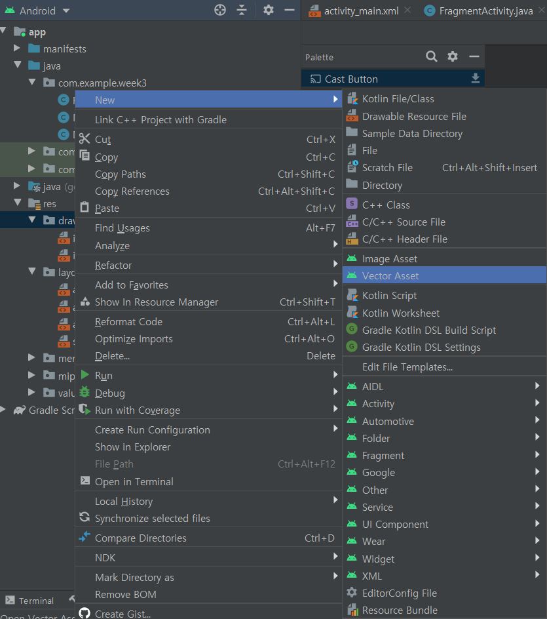Create a new Drawable Resource File
Image resolution: width=547 pixels, height=619 pixels.
pyautogui.click(x=444, y=117)
